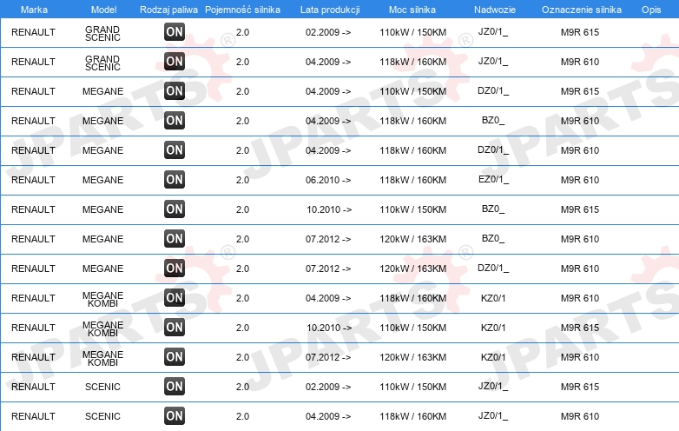Click the Nadwozie column header
Screen dimensions: 679x431
(495, 10)
